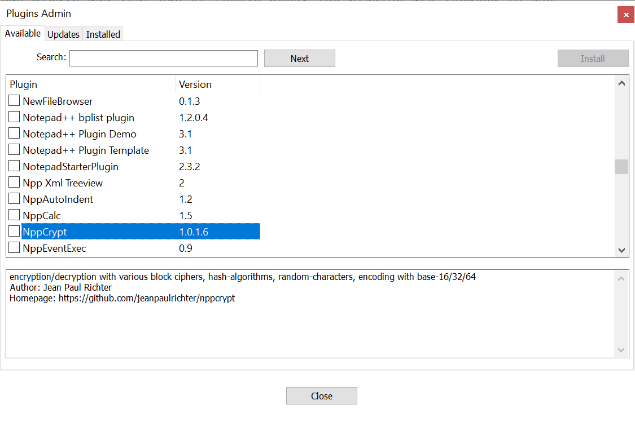Toggle the NppEventExec checkbox
The width and height of the screenshot is (635, 427).
point(14,248)
